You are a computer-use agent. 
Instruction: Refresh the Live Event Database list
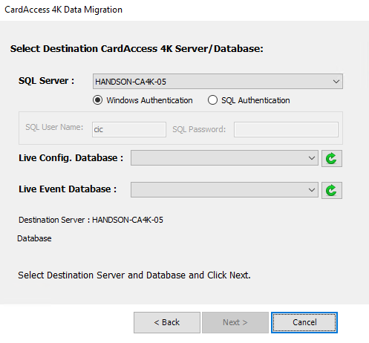(x=332, y=190)
